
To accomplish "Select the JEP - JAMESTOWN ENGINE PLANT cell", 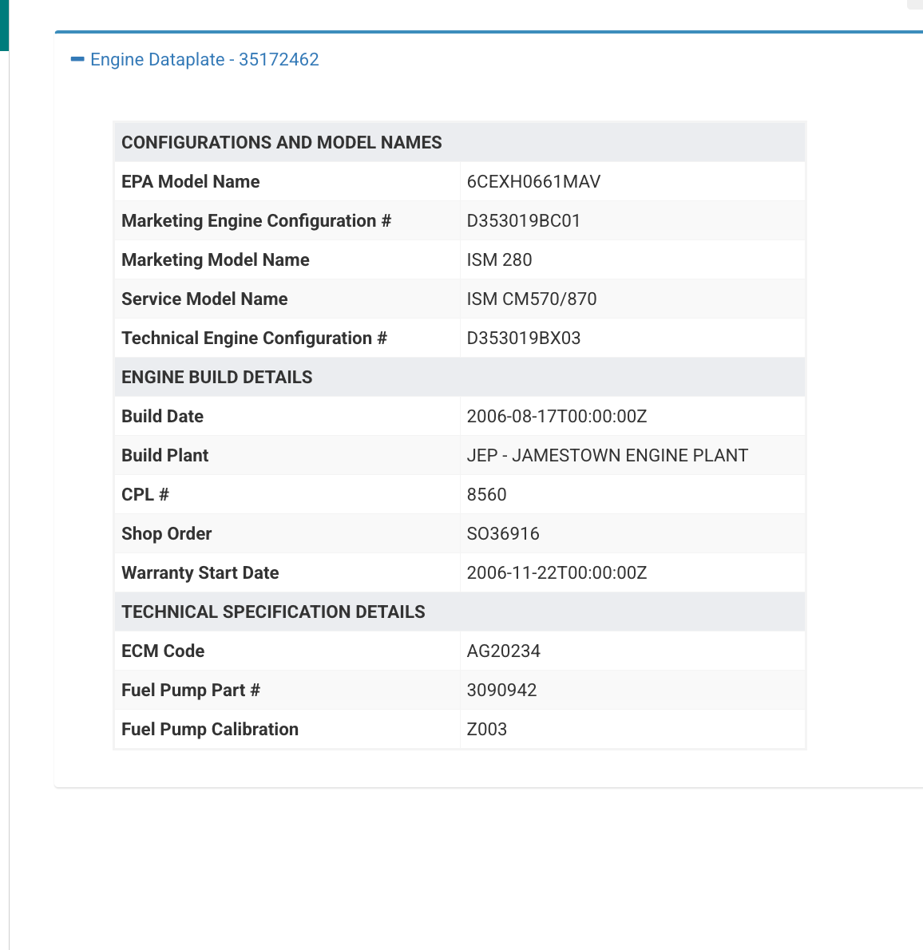I will (607, 456).
